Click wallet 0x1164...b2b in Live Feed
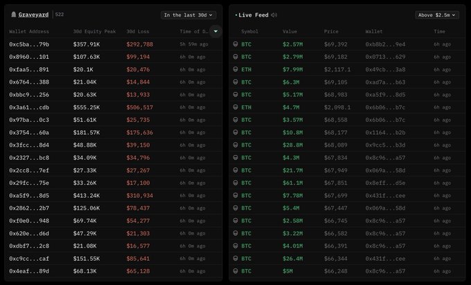471x285 pixels. 385,133
